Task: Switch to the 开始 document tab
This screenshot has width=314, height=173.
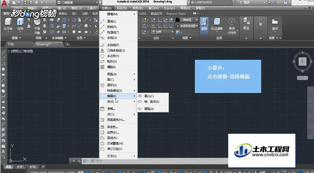Action: [x=11, y=44]
